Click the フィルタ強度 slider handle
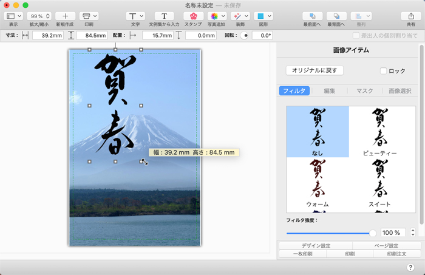The height and width of the screenshot is (275, 425). point(373,233)
